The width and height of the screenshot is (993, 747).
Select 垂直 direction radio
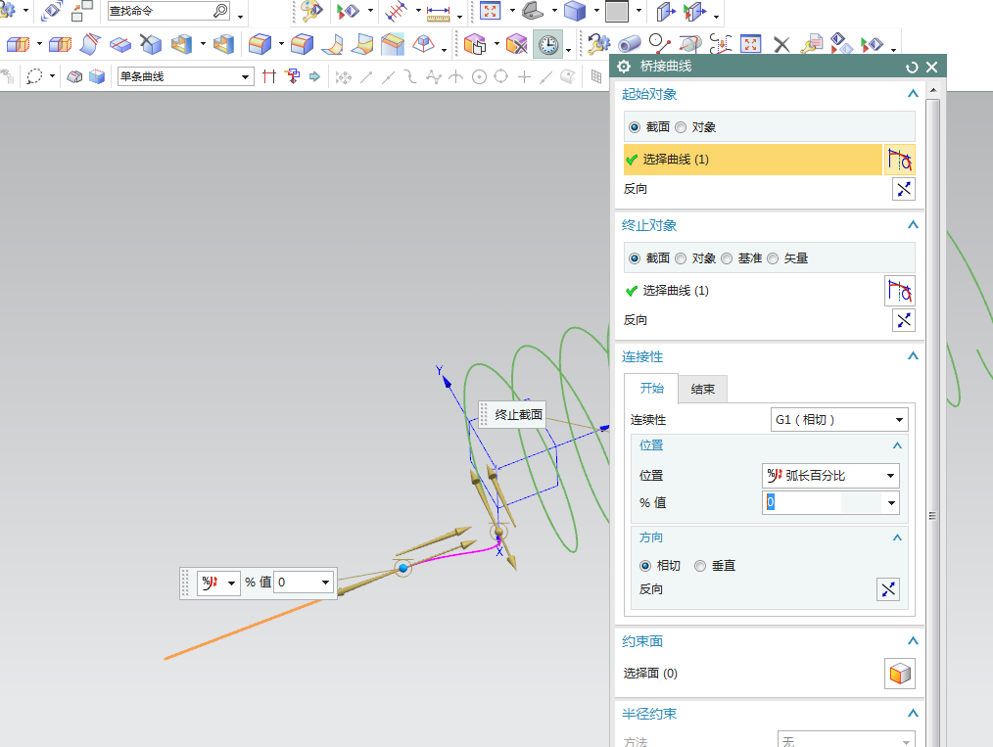(700, 566)
